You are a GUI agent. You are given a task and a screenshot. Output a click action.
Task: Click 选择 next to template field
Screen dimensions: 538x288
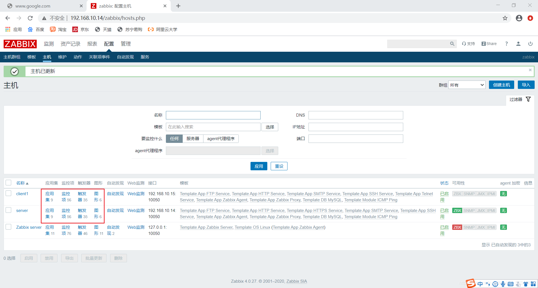point(270,127)
